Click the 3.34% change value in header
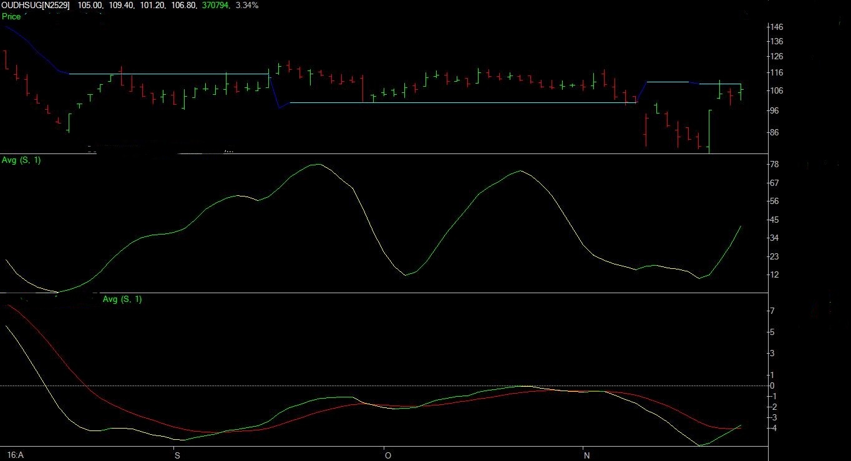851x461 pixels. pyautogui.click(x=246, y=5)
